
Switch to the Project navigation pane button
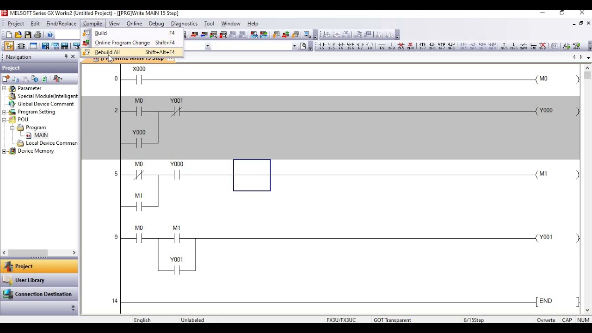(39, 266)
